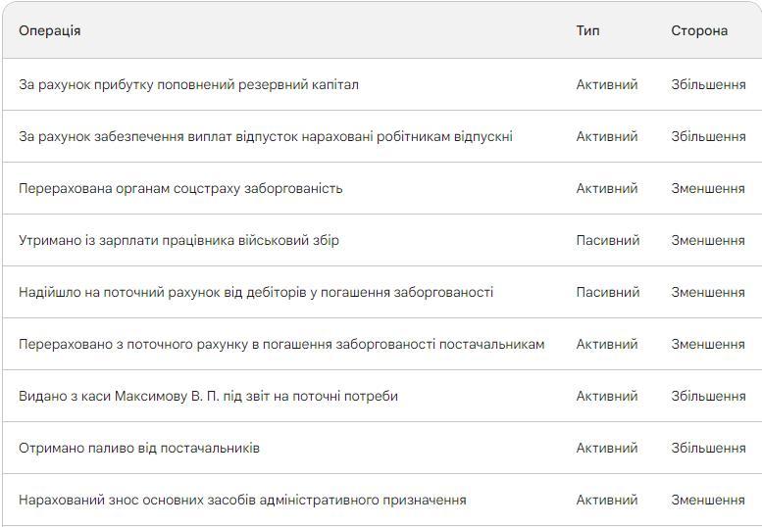Click Пасивний type in військовий збір row
Viewport: 762px width, 527px height.
(608, 240)
